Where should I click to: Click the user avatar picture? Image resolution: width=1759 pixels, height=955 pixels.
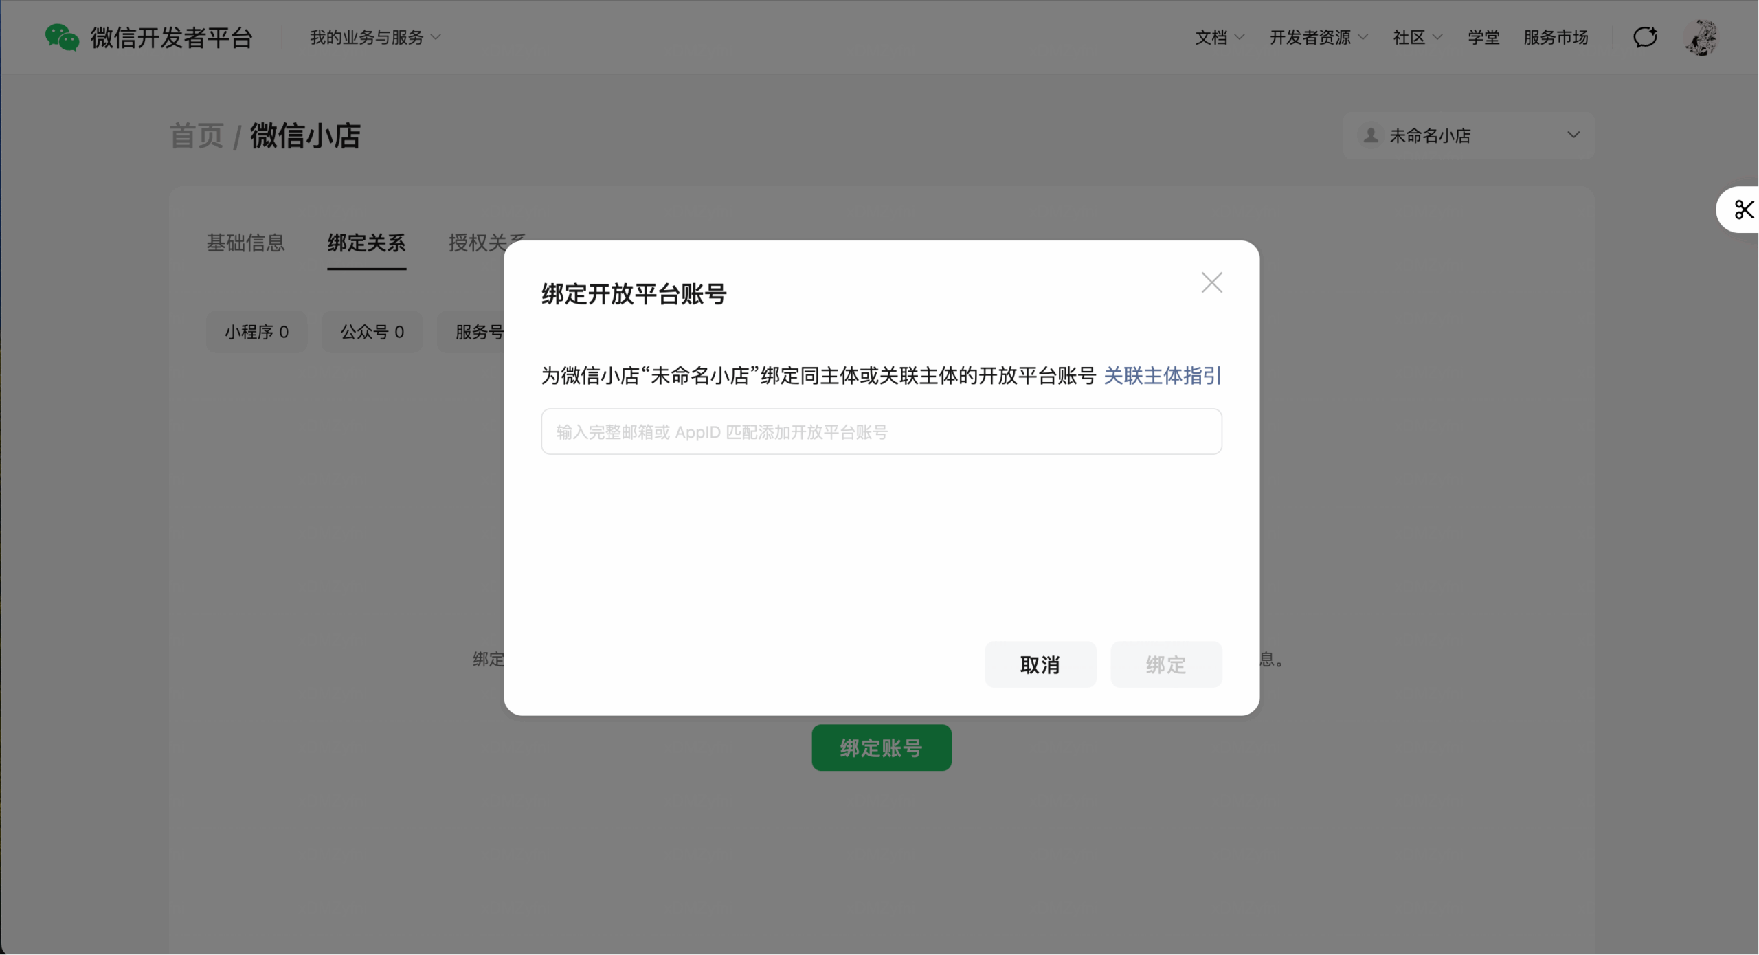(x=1701, y=37)
